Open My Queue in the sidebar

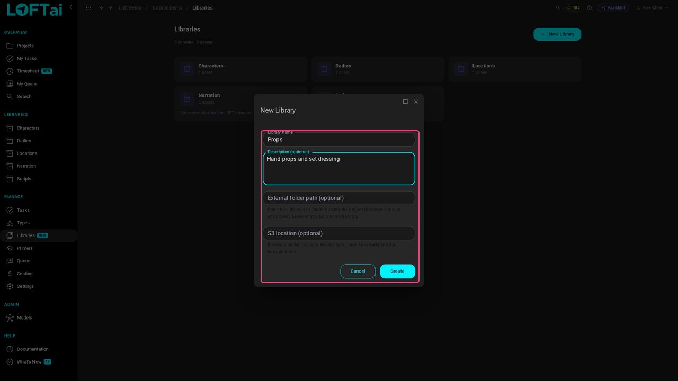pyautogui.click(x=39, y=84)
